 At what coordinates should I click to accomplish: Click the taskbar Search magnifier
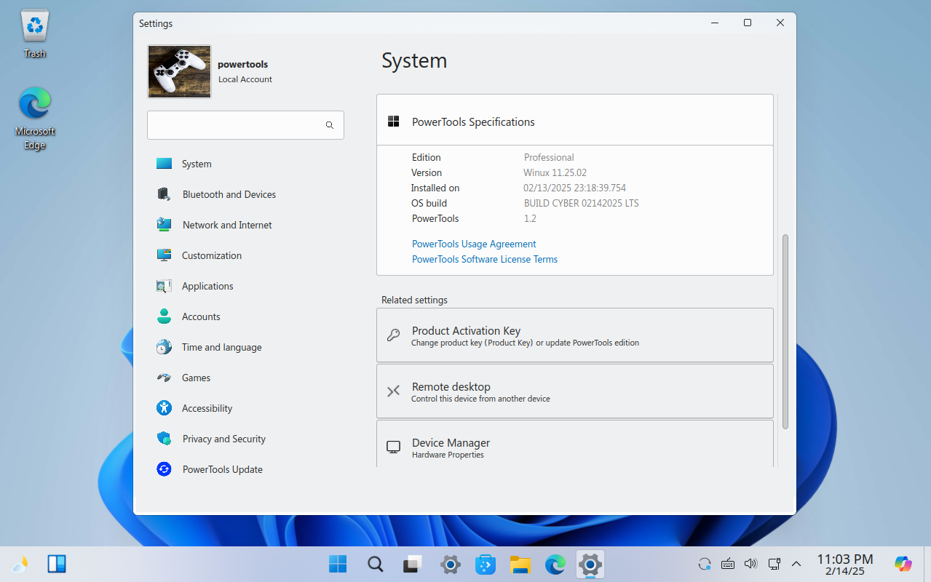(x=375, y=564)
